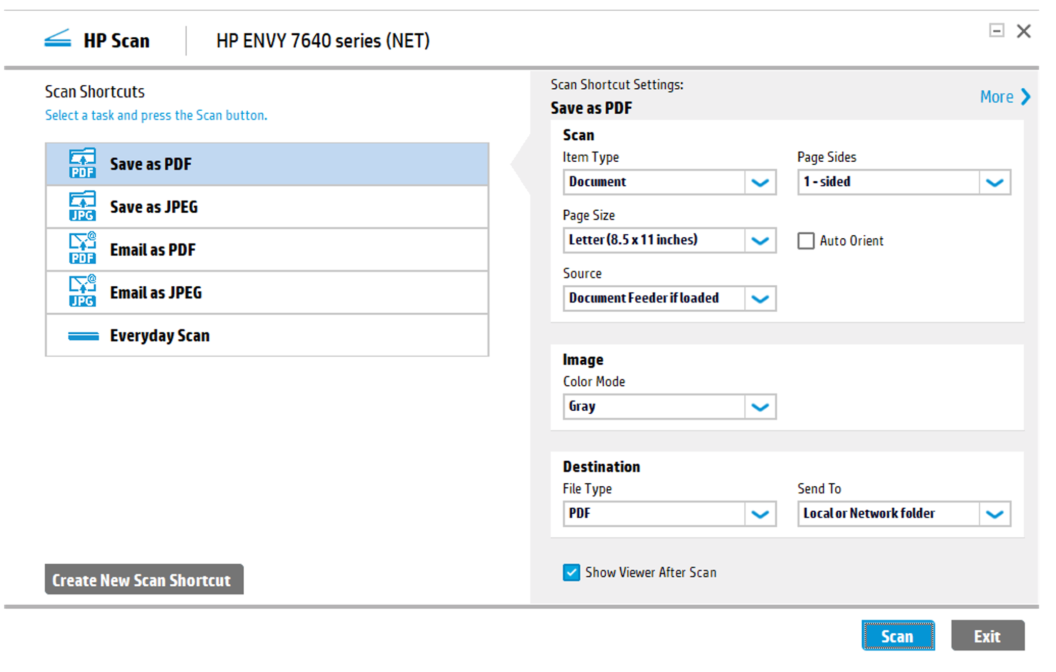
Task: Enable the Auto Orient checkbox
Action: tap(806, 241)
